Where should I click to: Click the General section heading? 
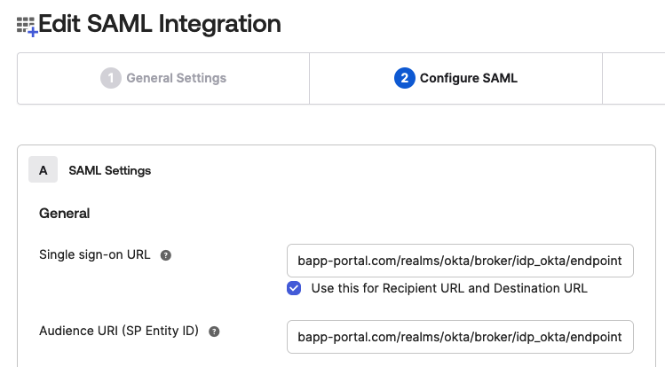(65, 214)
